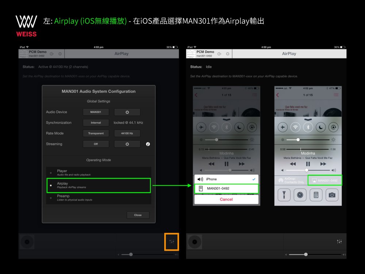Open the PCM Demo tab in left iPad
The width and height of the screenshot is (365, 274).
coord(41,54)
